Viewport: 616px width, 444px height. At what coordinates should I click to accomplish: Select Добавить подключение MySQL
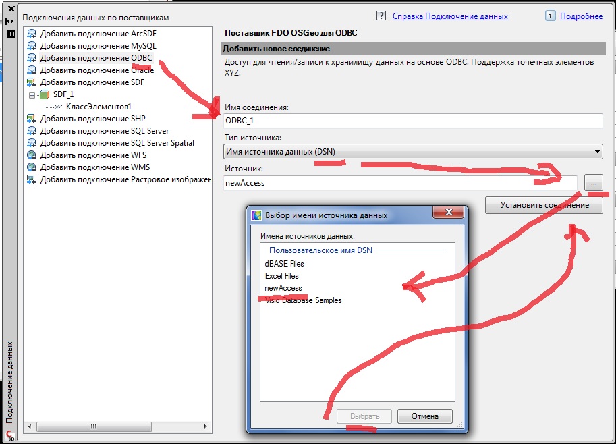coord(99,46)
